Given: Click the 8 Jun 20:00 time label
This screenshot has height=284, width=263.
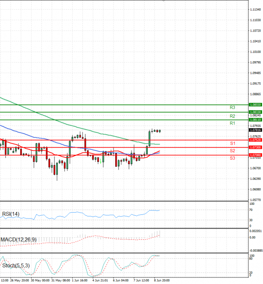Looking at the screenshot, I should point(161,280).
